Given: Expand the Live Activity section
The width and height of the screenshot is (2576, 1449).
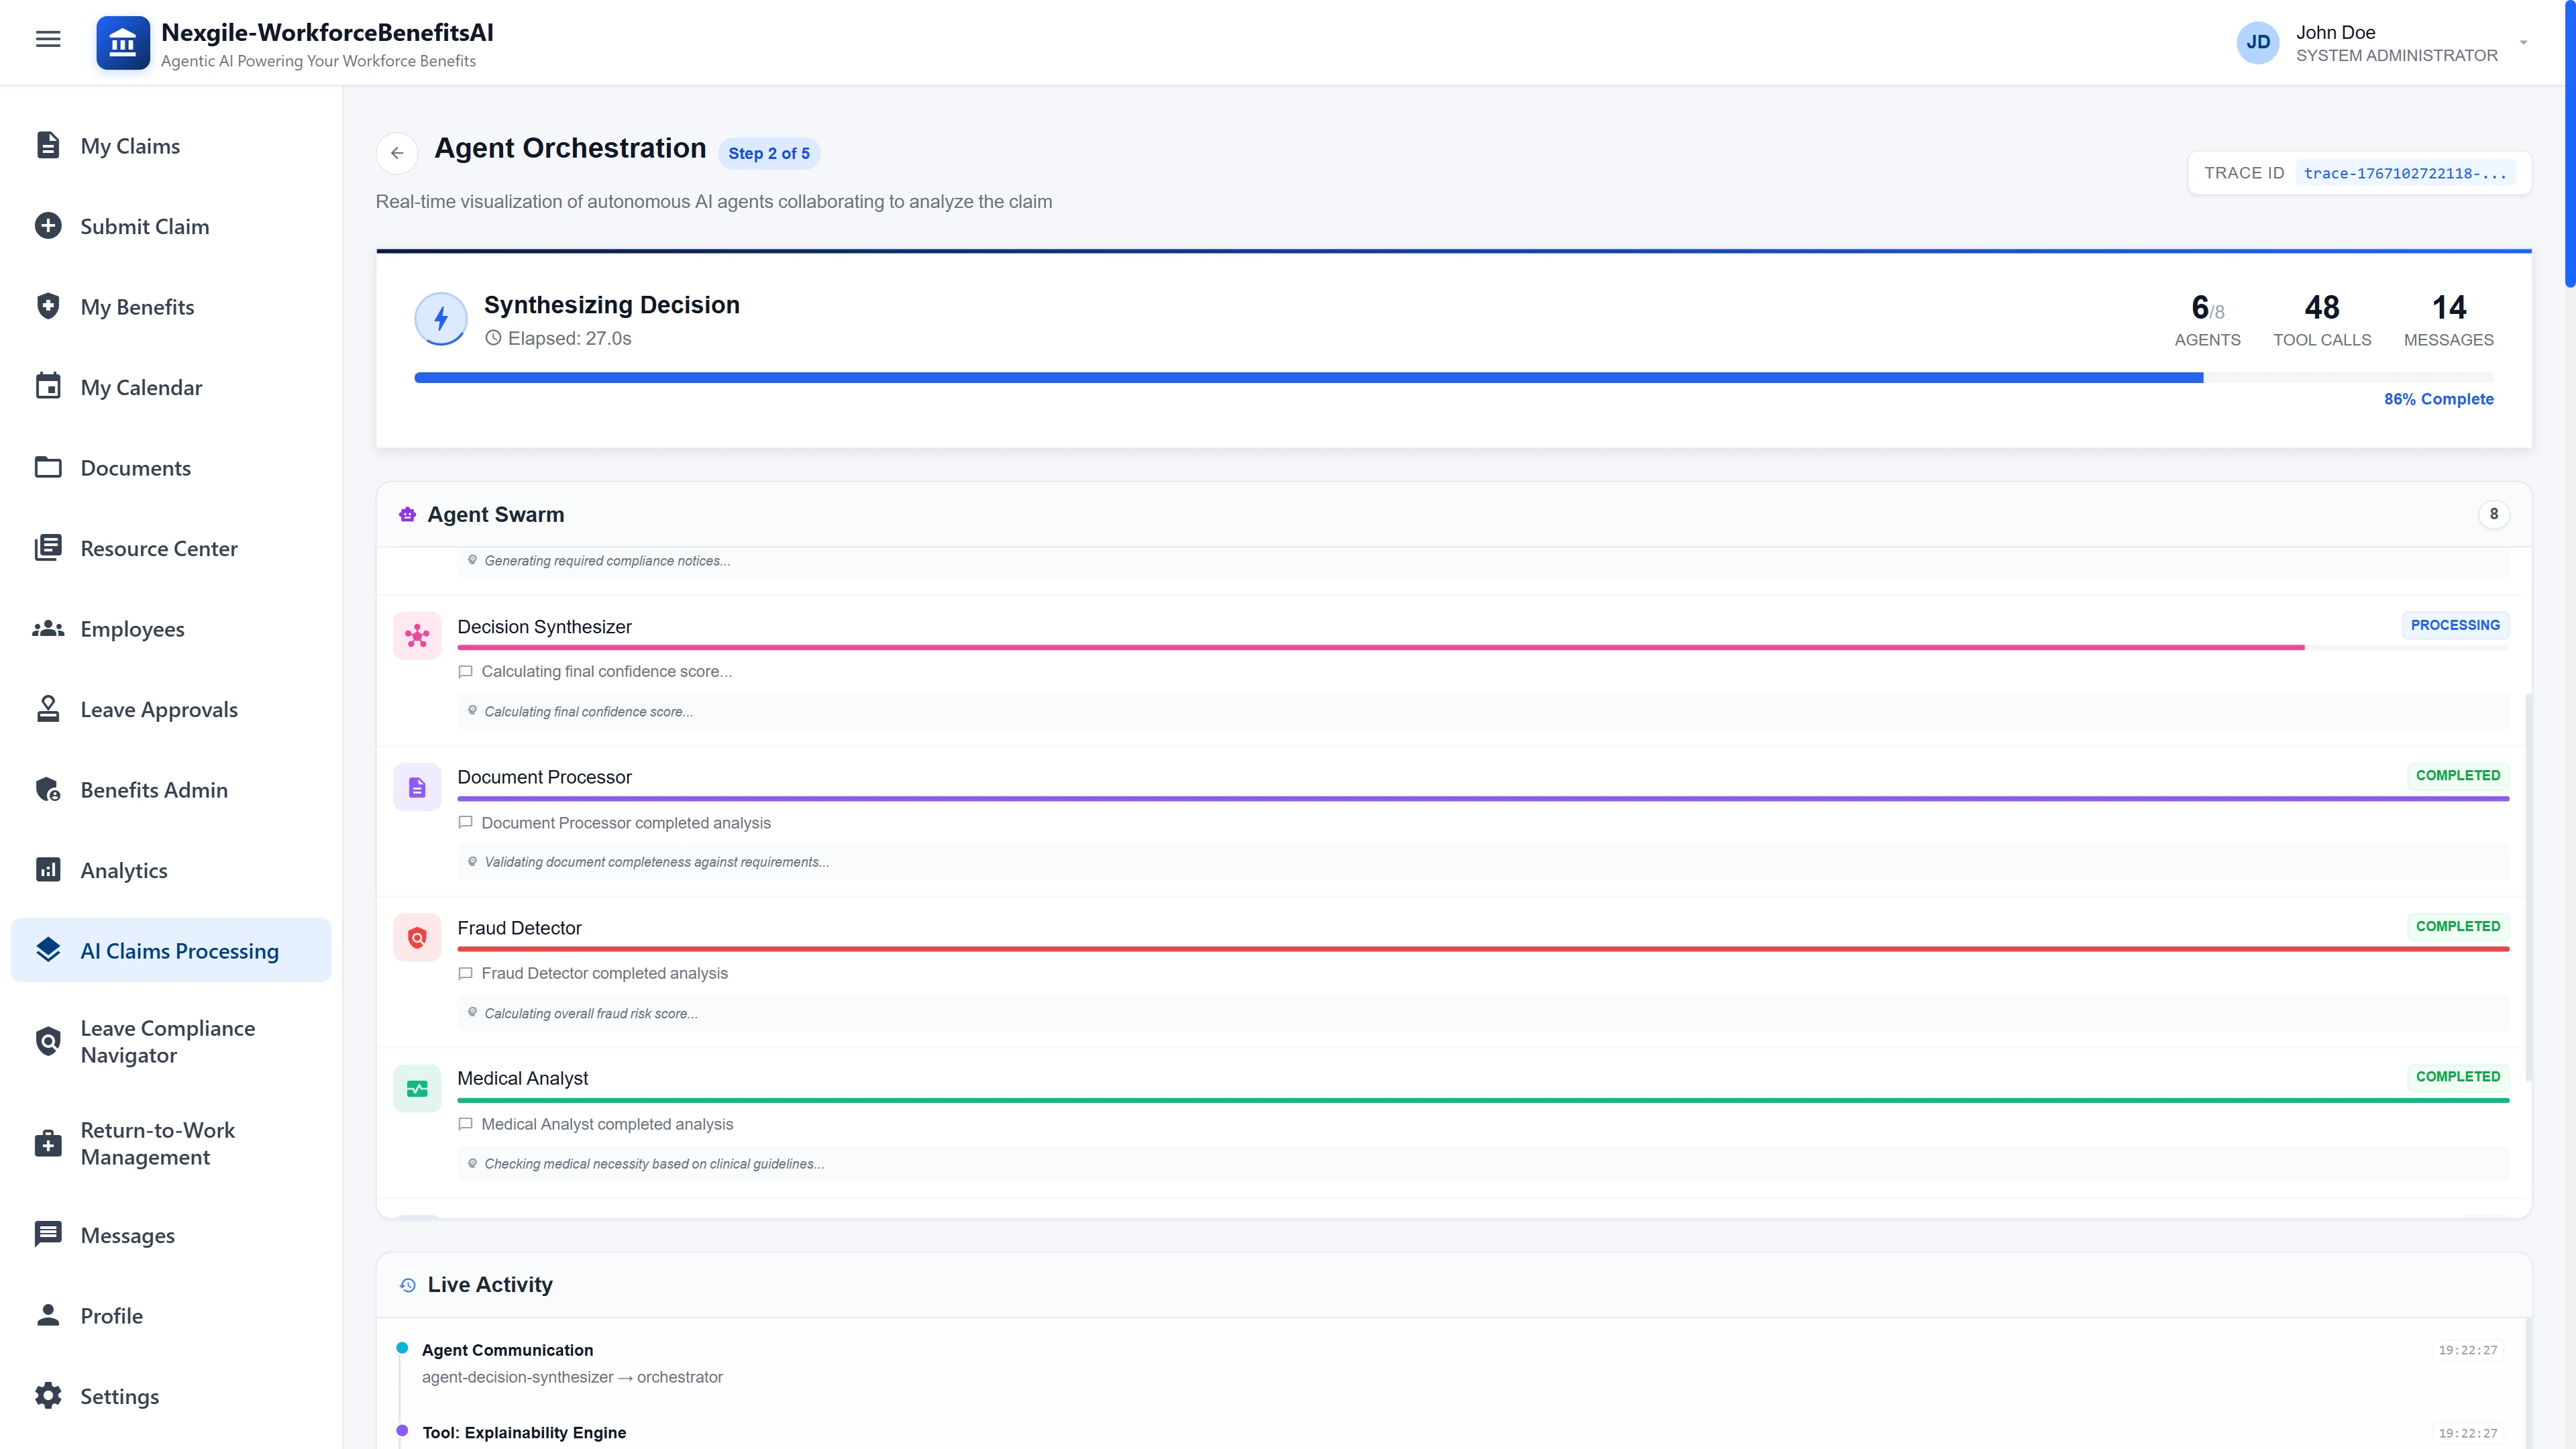Looking at the screenshot, I should tap(490, 1284).
